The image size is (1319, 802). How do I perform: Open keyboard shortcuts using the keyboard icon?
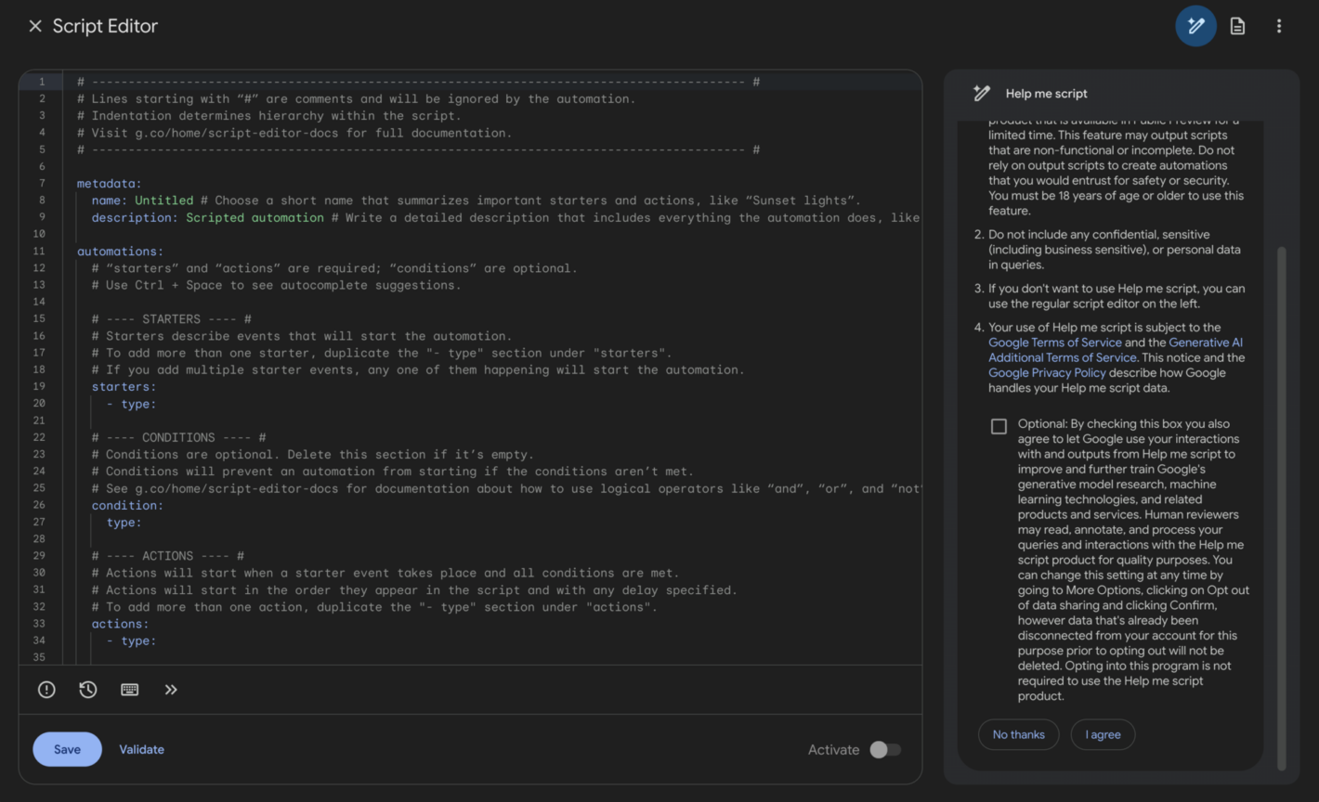tap(129, 689)
